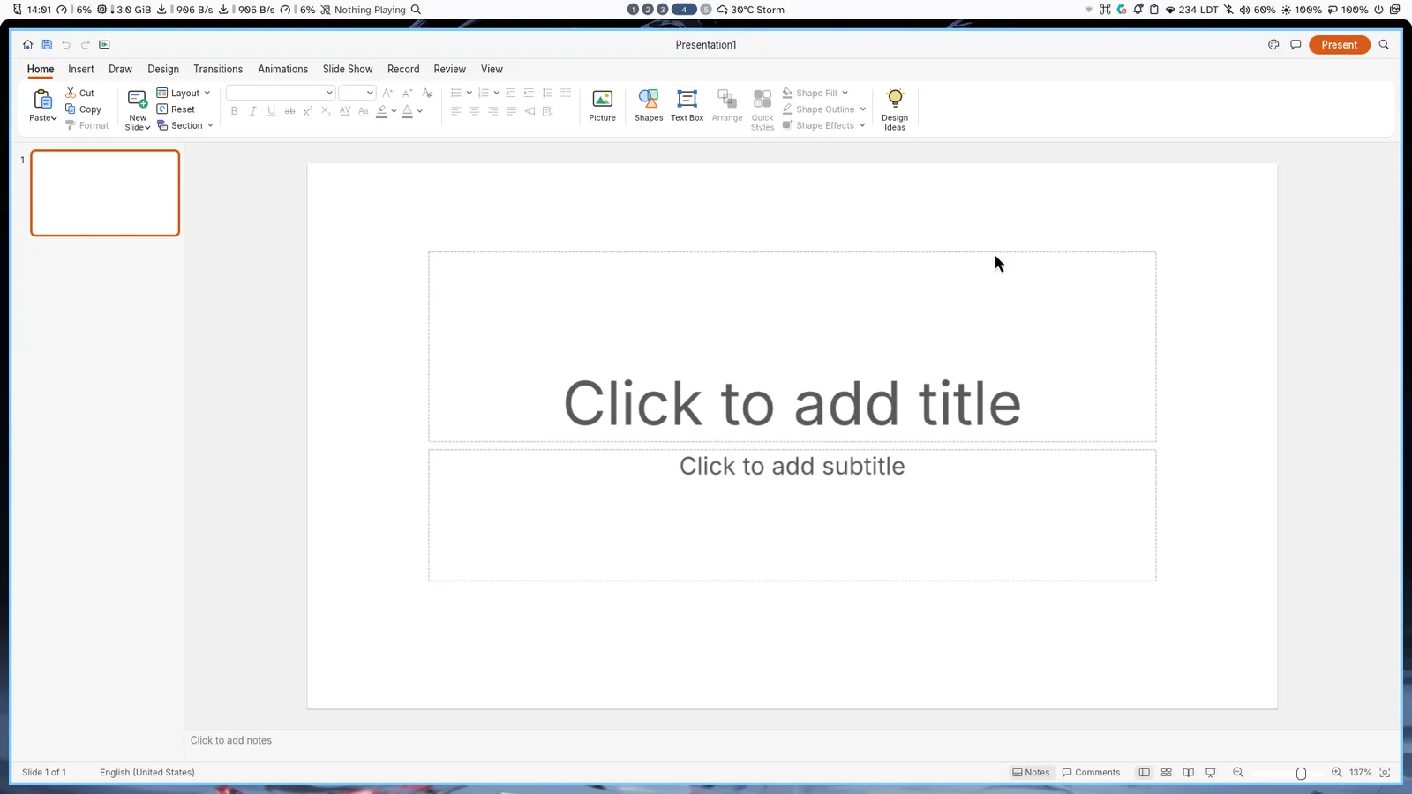Go to the Slide Show tab
This screenshot has height=794, width=1412.
(348, 69)
